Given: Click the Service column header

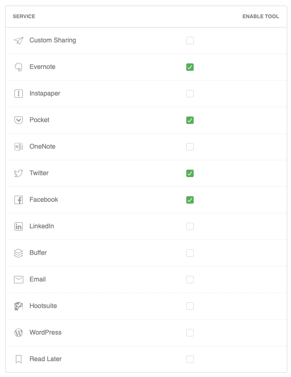Looking at the screenshot, I should 24,16.
